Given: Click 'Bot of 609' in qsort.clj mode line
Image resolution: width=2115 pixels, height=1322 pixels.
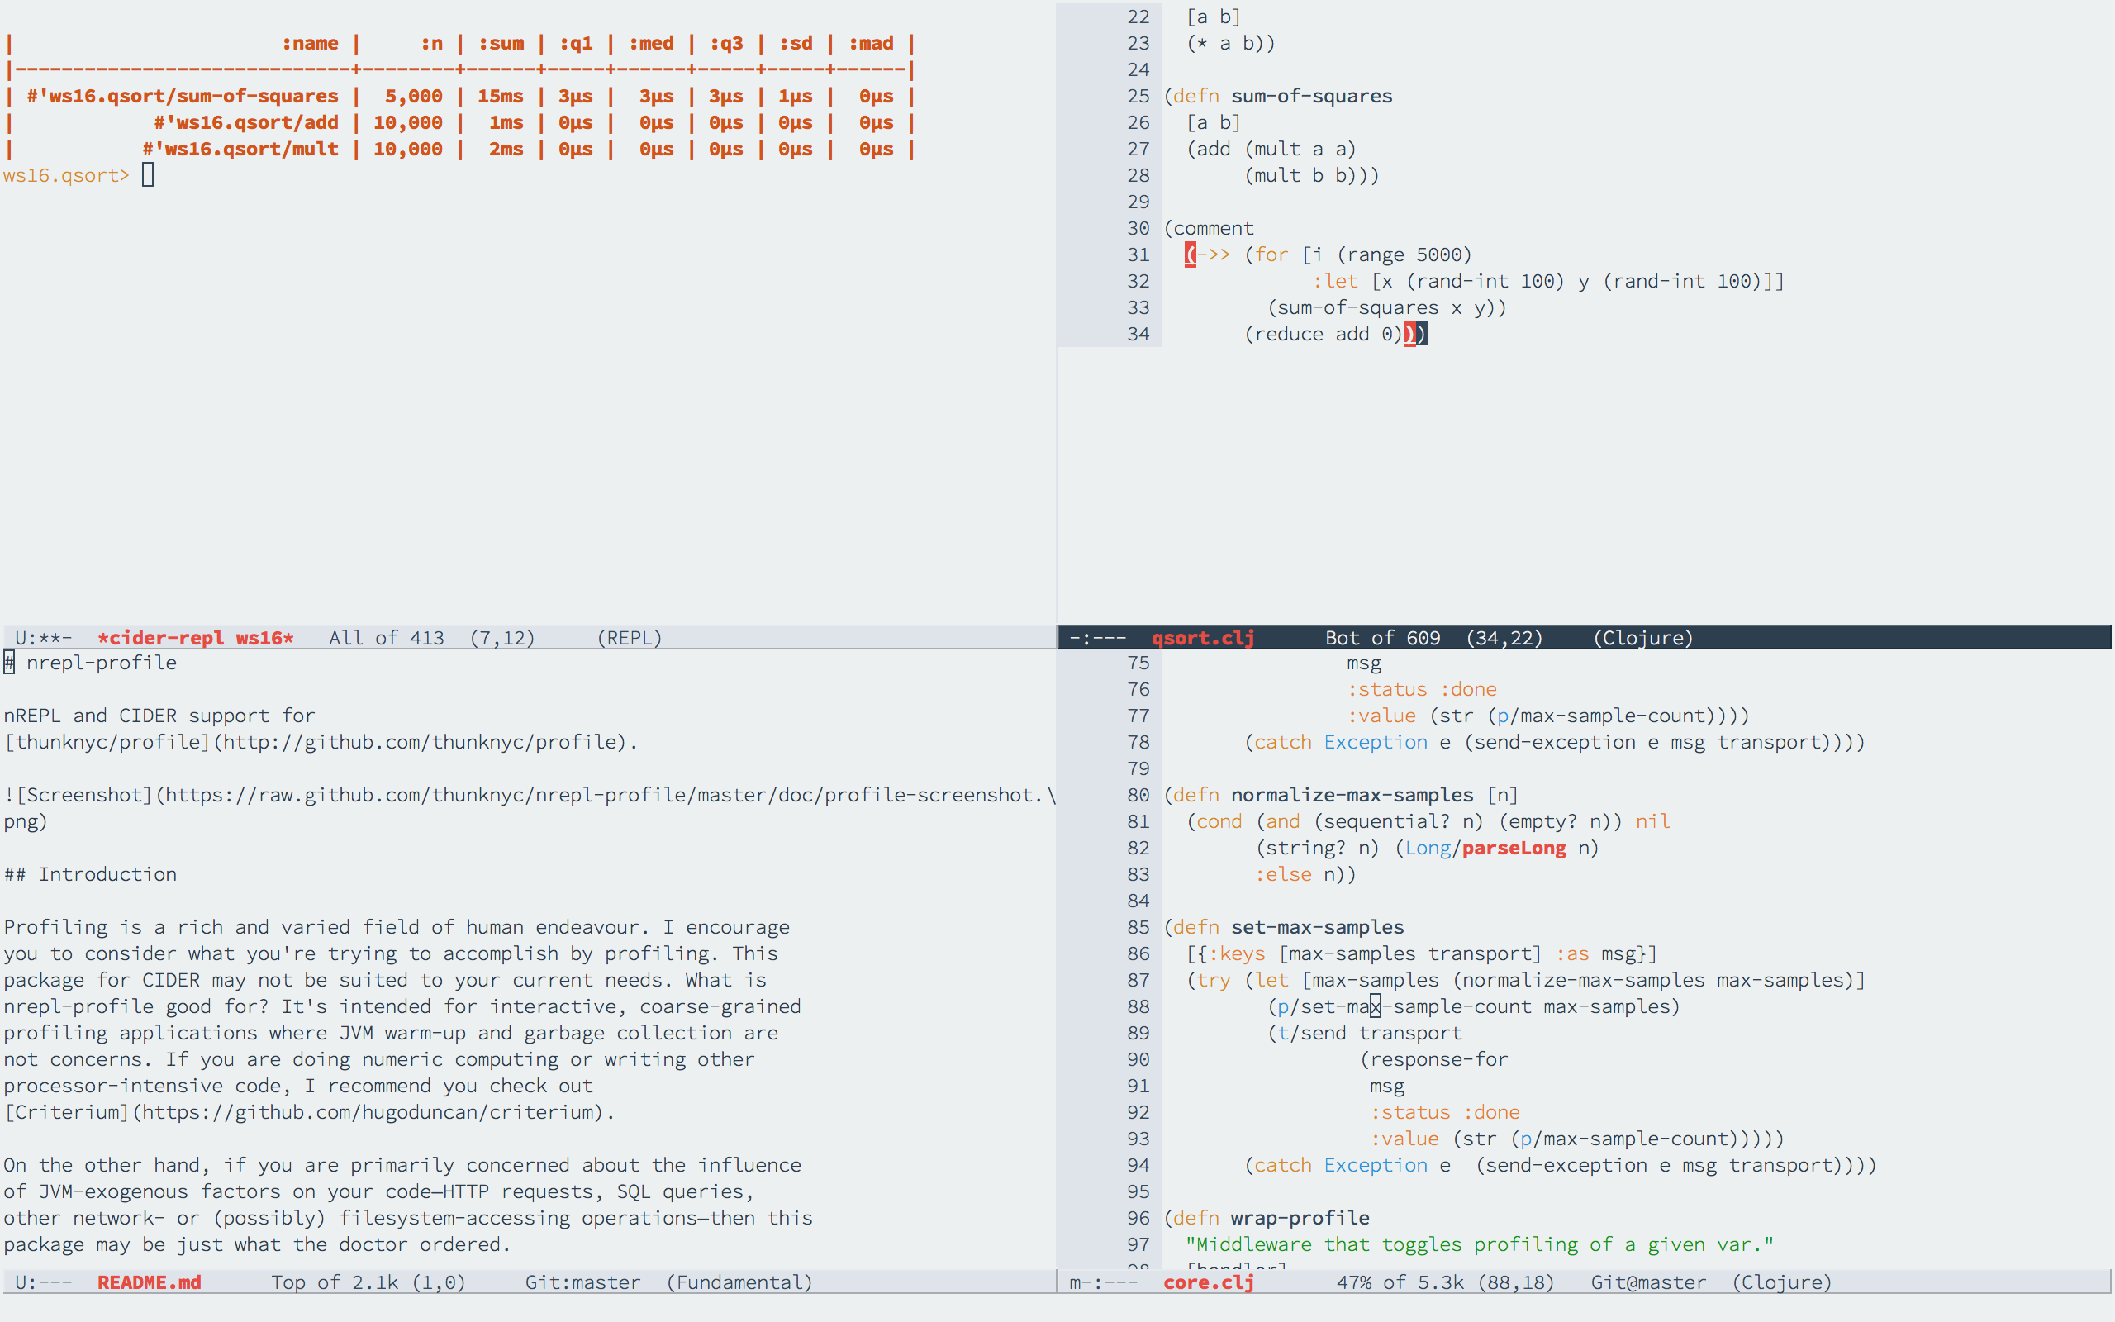Looking at the screenshot, I should pos(1383,637).
